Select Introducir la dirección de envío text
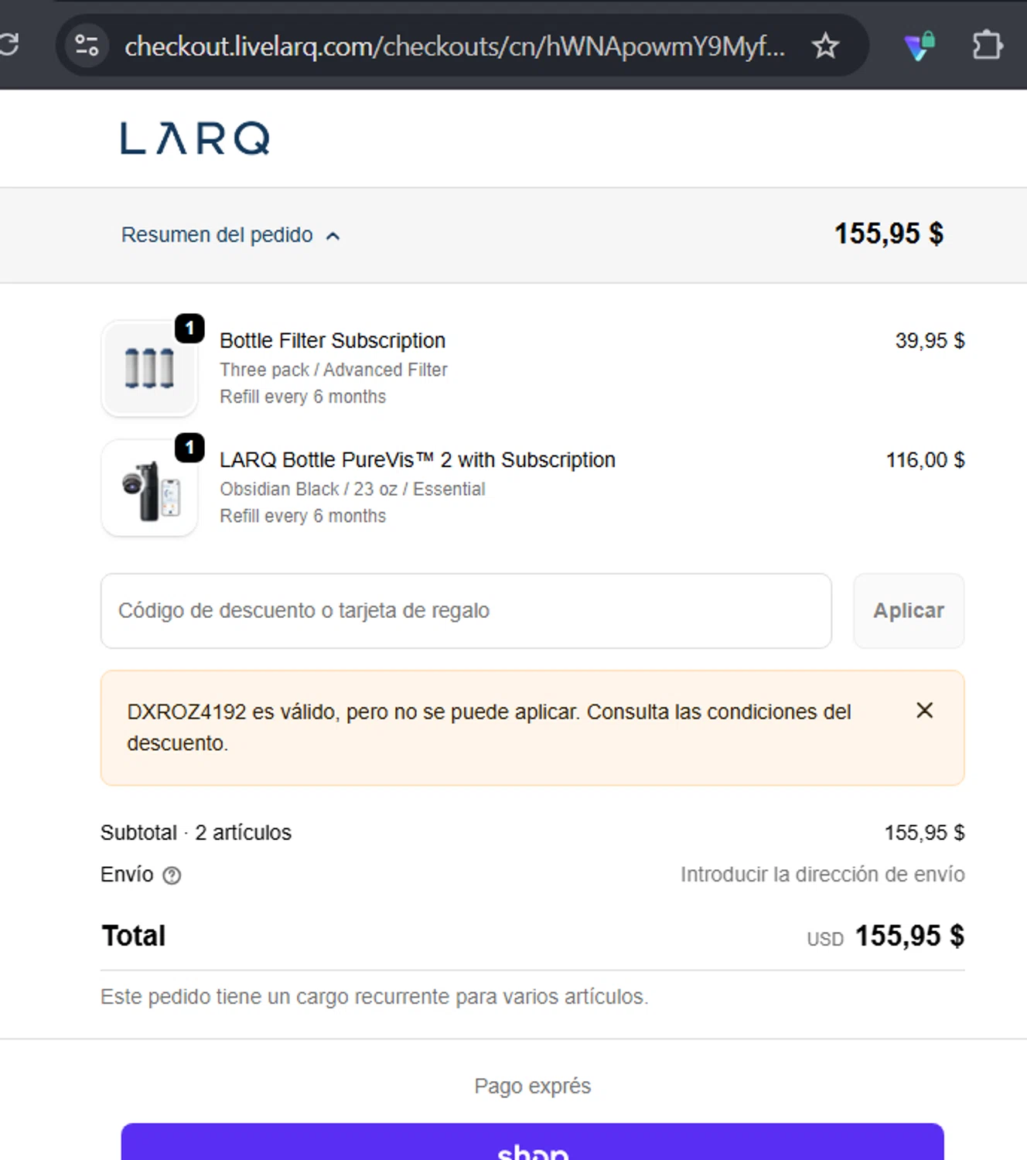 (x=822, y=875)
